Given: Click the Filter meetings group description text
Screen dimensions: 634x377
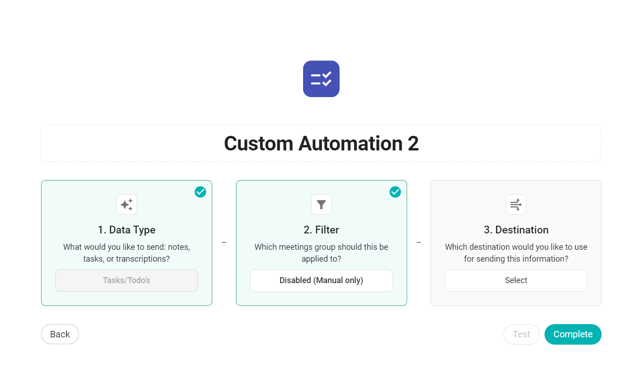Looking at the screenshot, I should [321, 253].
